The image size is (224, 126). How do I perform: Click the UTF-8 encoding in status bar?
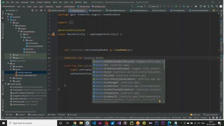click(x=196, y=118)
